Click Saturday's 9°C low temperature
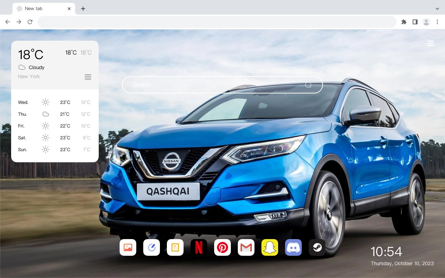The height and width of the screenshot is (278, 445). (87, 138)
